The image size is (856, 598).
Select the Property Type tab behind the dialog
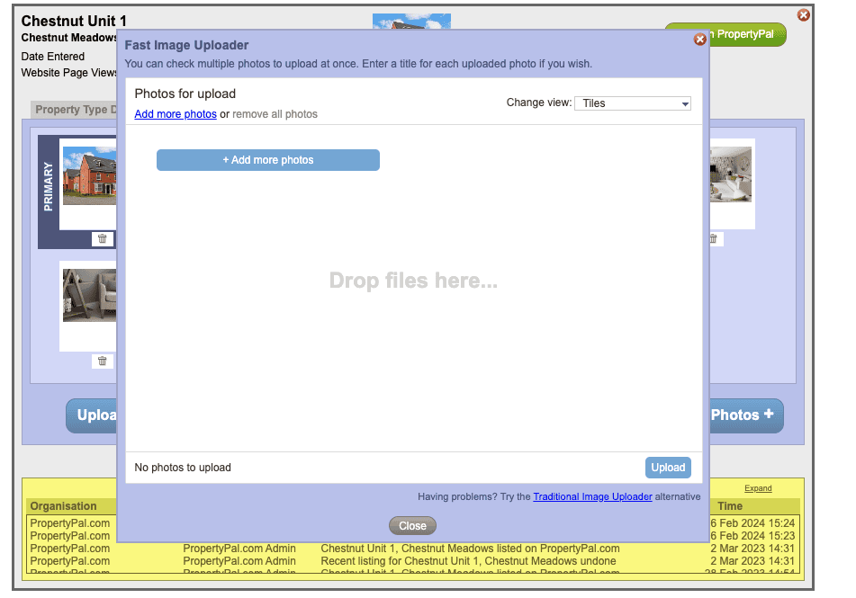pyautogui.click(x=74, y=110)
